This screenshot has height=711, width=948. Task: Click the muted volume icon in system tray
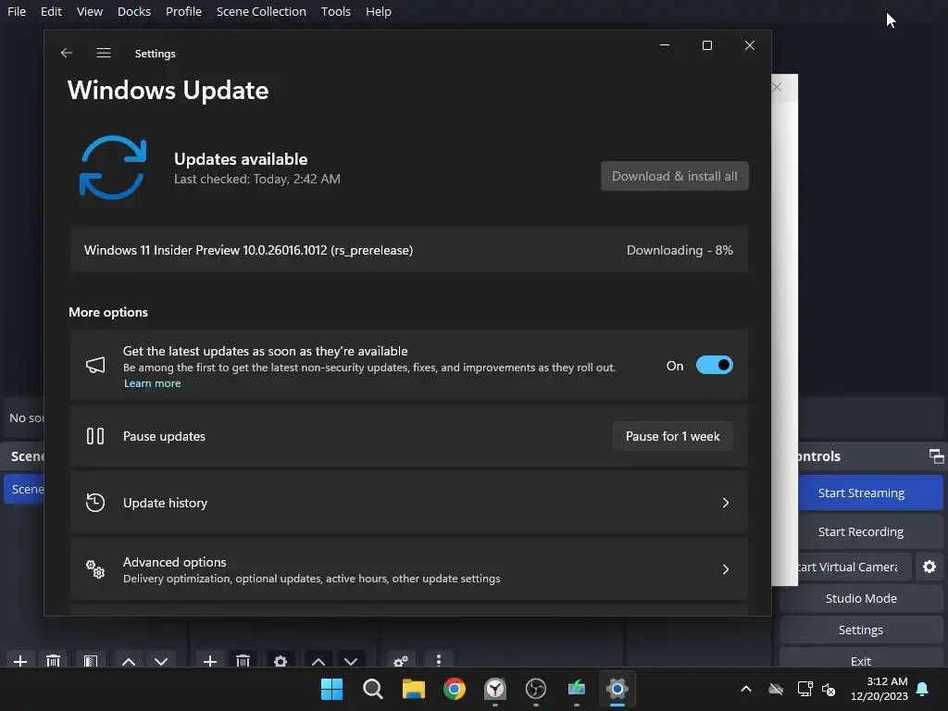point(829,689)
